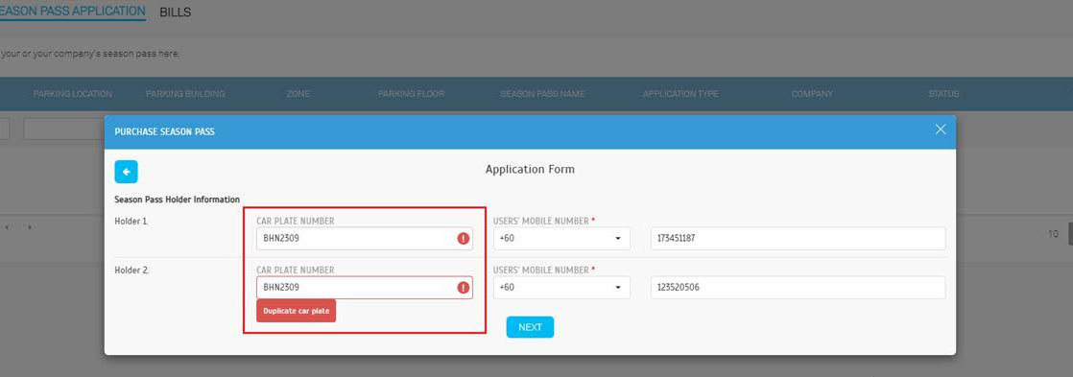Screen dimensions: 1073x377
Task: Go to next page arrow in pager
Action: pos(30,227)
